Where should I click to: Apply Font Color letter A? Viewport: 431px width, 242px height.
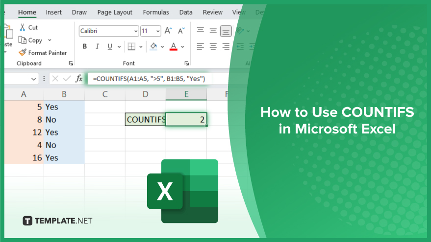(x=174, y=45)
